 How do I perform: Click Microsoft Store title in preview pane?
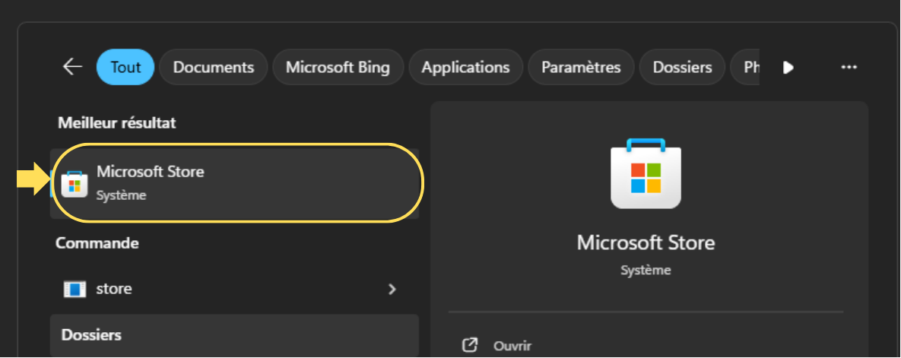tap(646, 242)
